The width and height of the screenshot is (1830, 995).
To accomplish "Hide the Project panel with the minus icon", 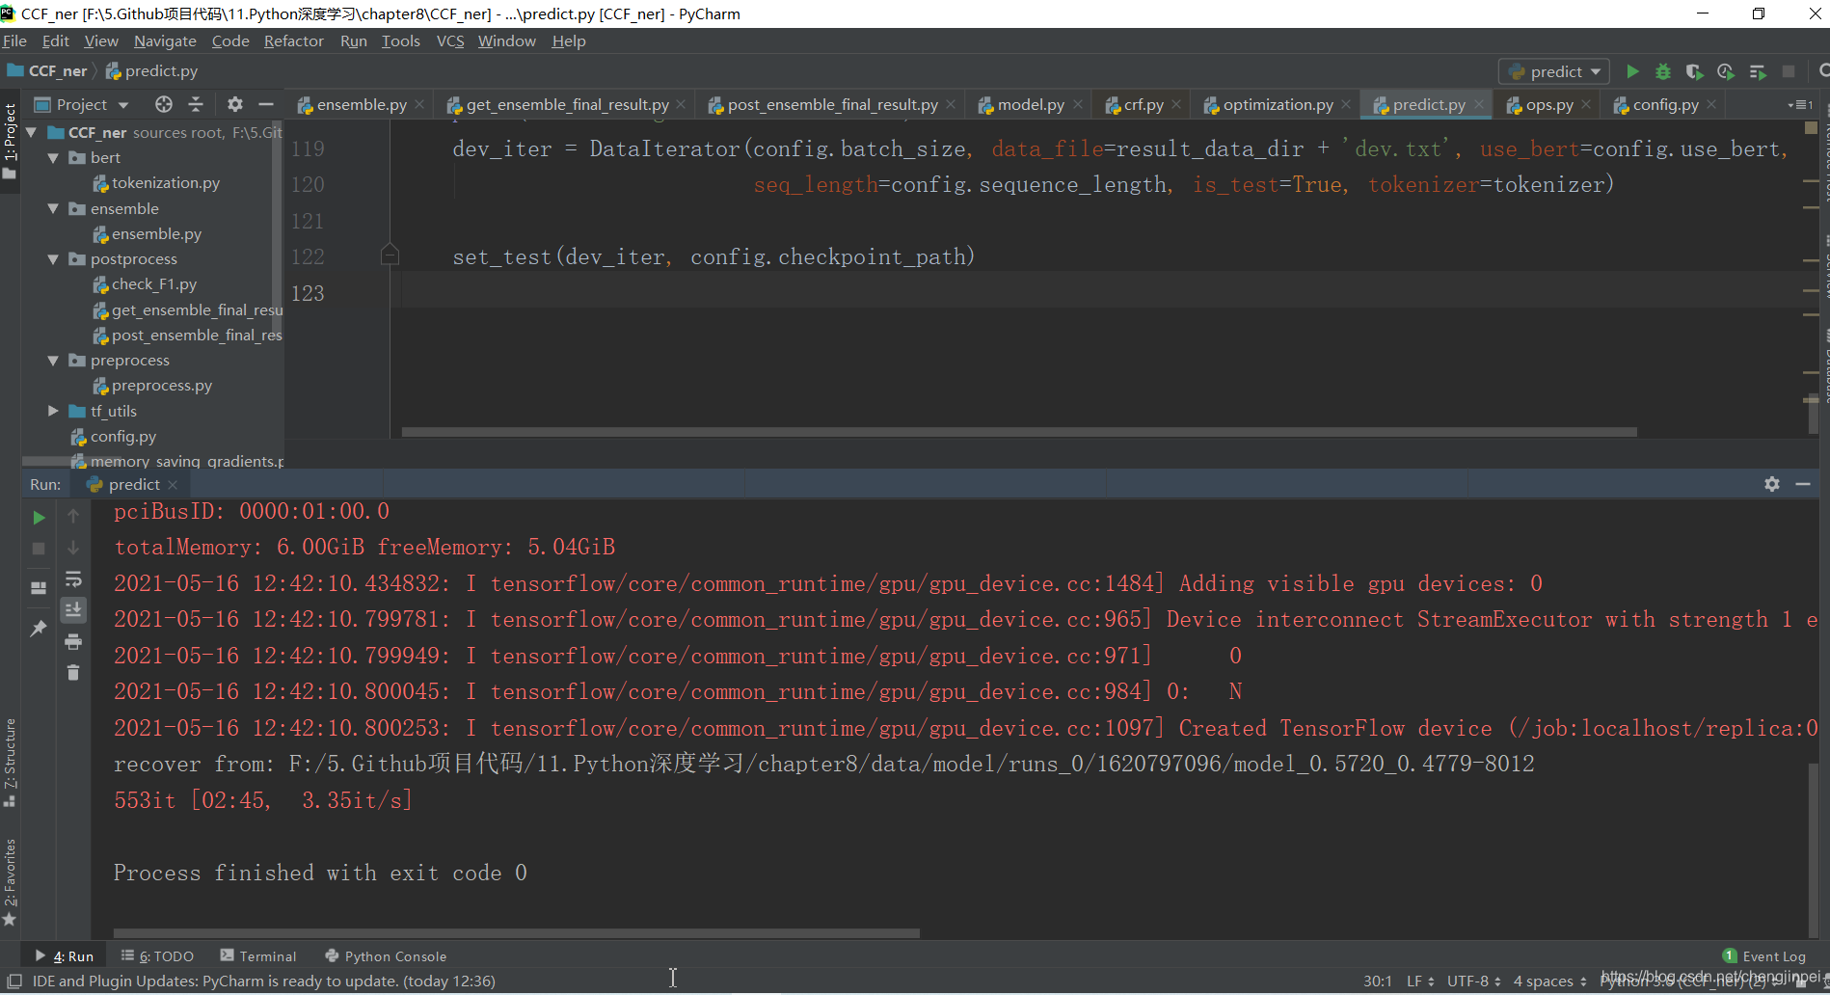I will click(x=266, y=104).
